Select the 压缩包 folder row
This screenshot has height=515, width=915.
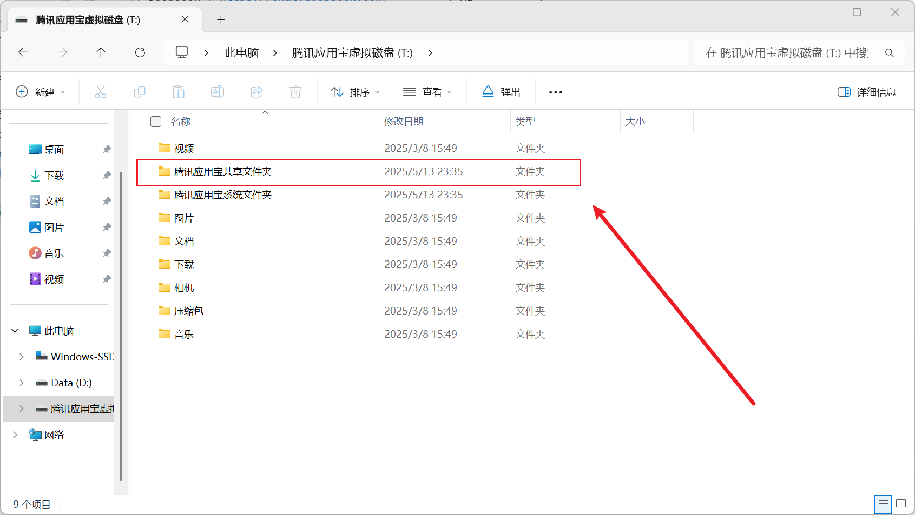[x=358, y=311]
